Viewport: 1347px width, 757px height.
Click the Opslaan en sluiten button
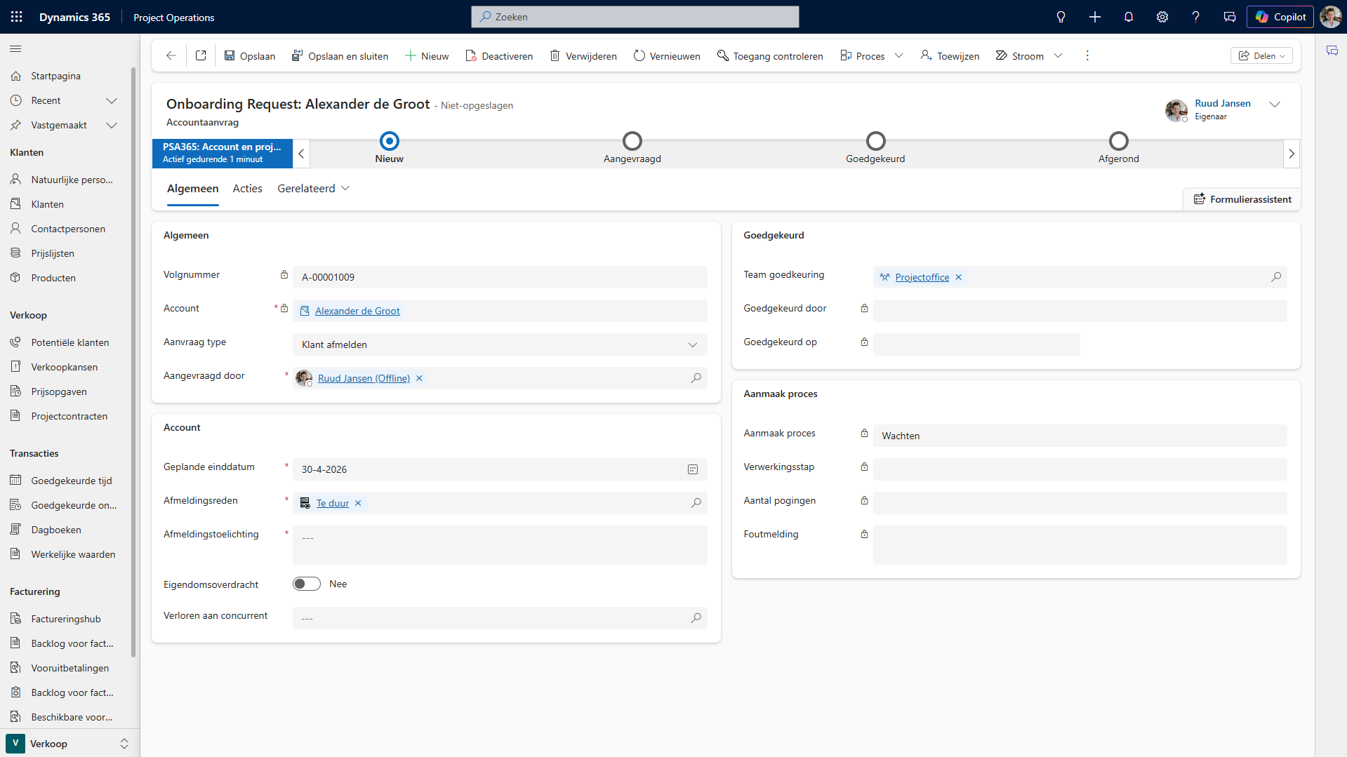(340, 55)
